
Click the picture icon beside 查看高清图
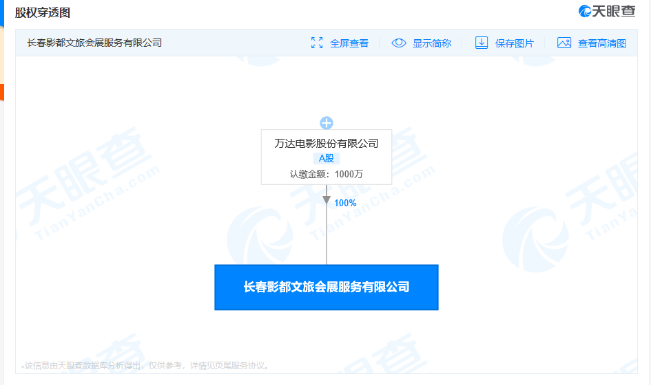point(564,43)
